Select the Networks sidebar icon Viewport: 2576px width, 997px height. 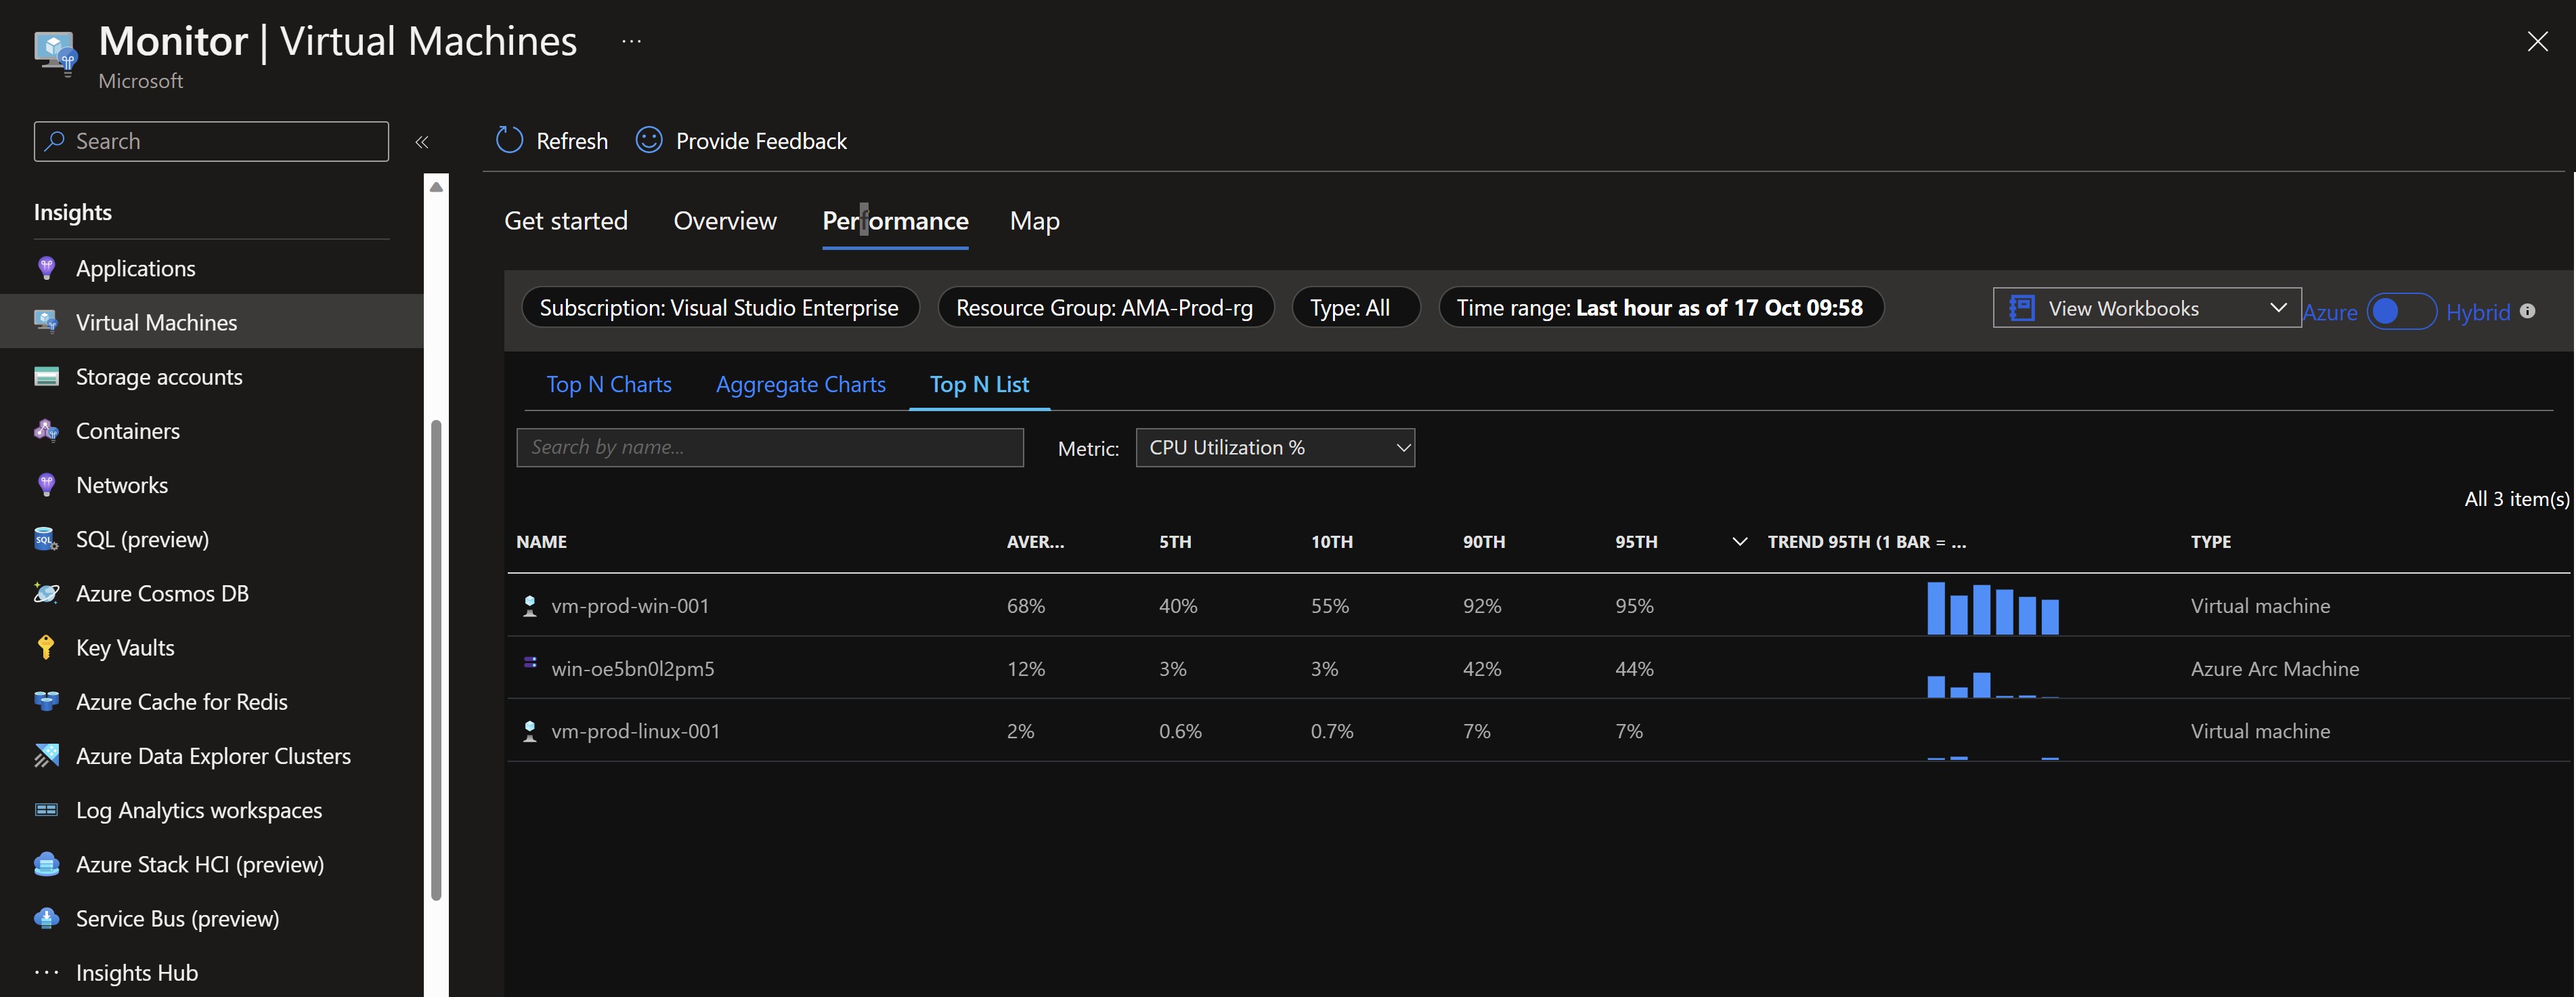(46, 484)
